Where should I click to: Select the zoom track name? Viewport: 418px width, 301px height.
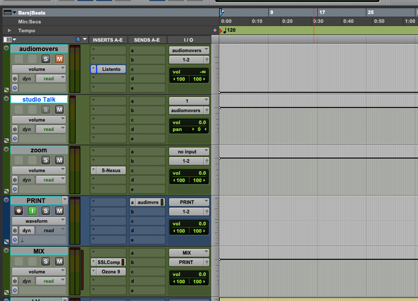(39, 150)
